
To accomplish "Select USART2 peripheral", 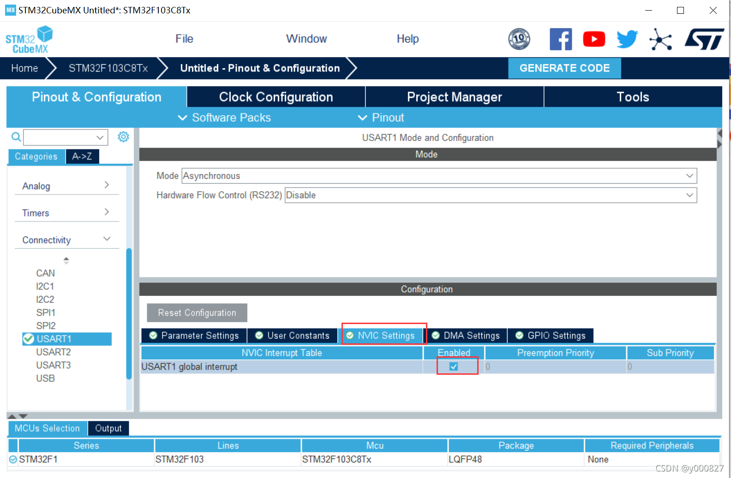I will click(x=54, y=352).
